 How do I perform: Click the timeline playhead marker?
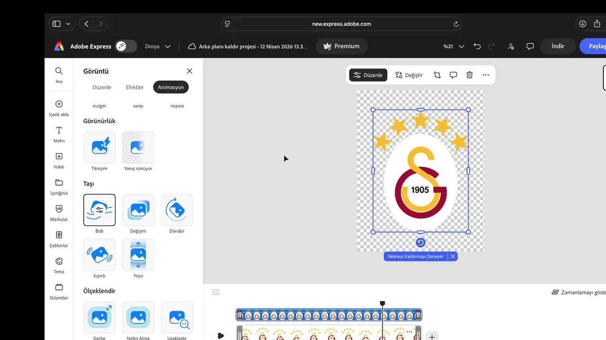383,303
